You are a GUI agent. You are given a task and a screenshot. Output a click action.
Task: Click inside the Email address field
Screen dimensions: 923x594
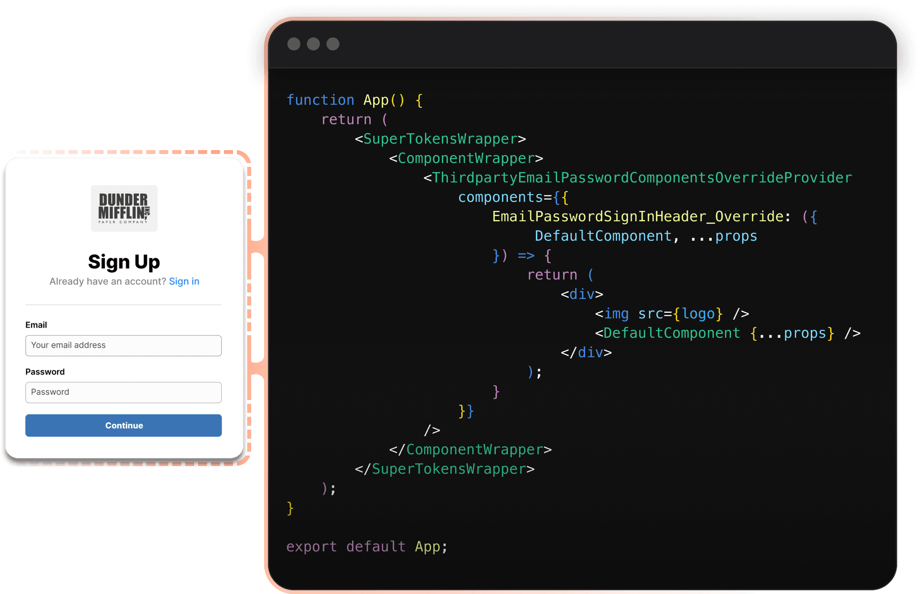point(123,346)
